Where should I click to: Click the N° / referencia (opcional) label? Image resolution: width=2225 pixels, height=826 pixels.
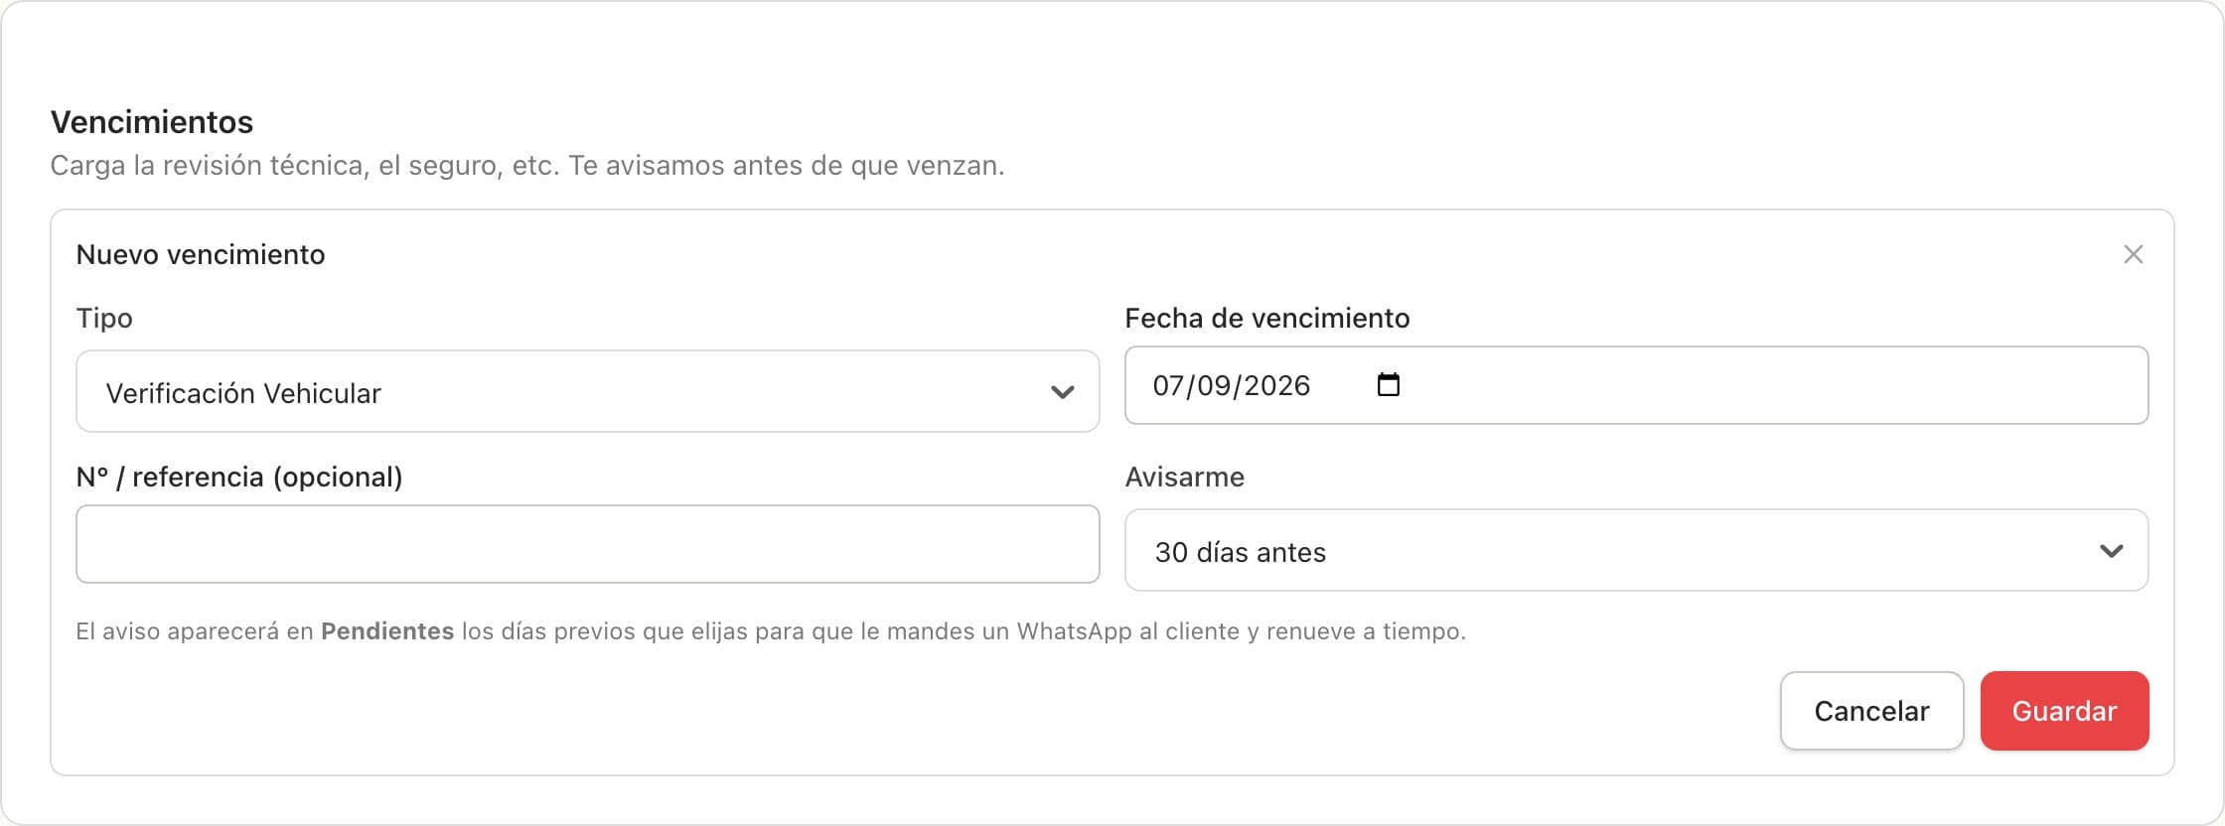(239, 478)
